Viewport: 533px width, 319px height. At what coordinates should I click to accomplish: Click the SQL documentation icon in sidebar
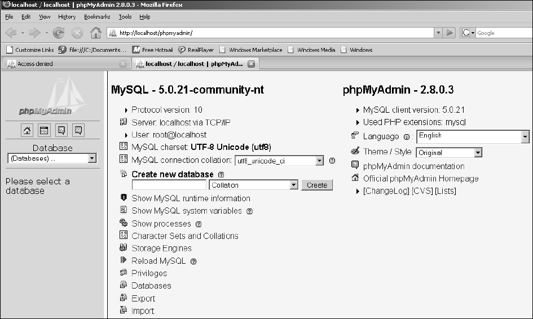[x=78, y=130]
